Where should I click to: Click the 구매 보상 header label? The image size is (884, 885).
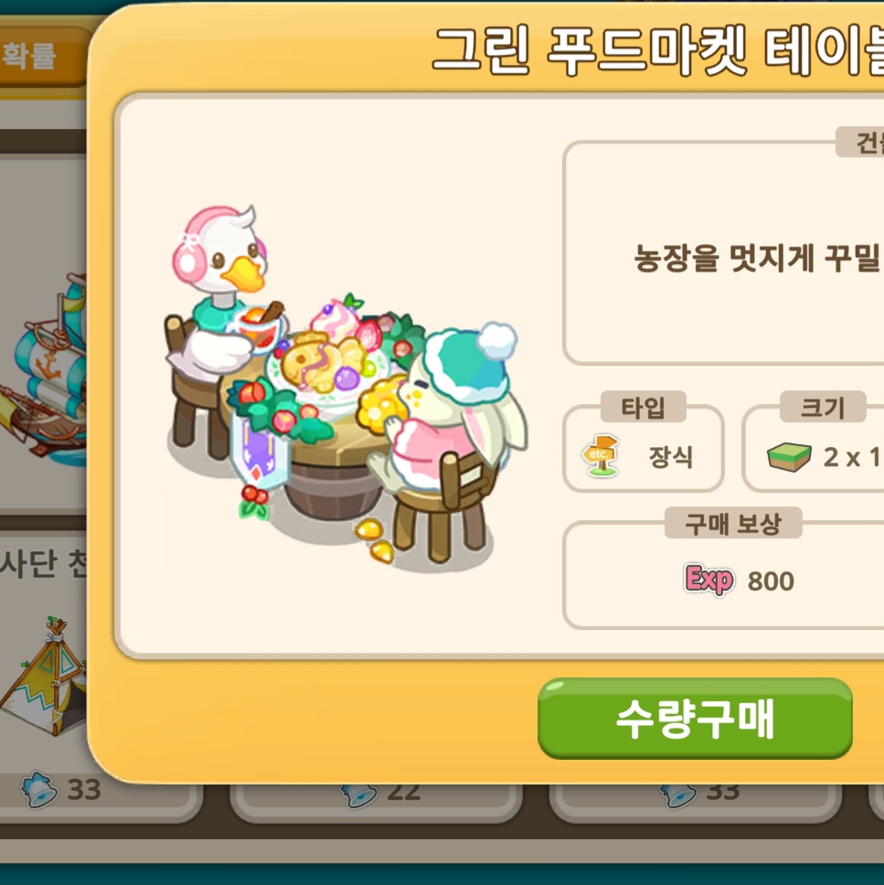click(733, 523)
